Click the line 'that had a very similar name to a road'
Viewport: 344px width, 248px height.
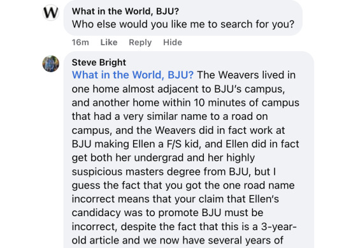[x=170, y=116]
